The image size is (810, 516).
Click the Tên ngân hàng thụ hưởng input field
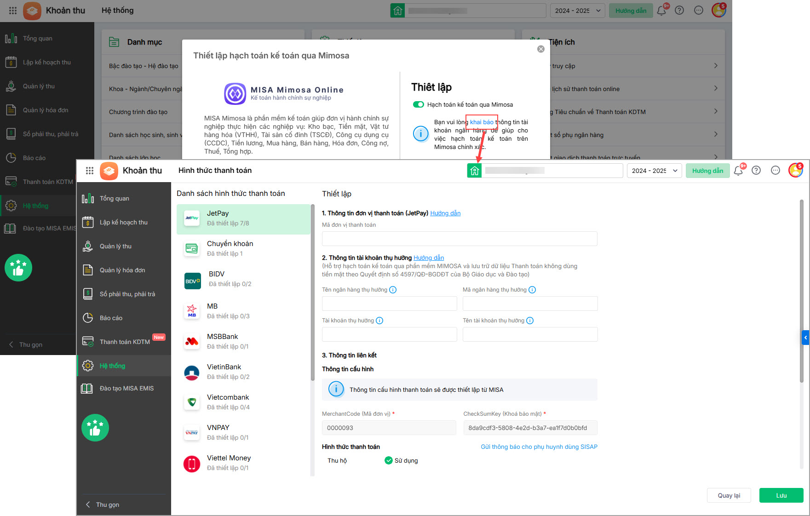click(x=389, y=304)
